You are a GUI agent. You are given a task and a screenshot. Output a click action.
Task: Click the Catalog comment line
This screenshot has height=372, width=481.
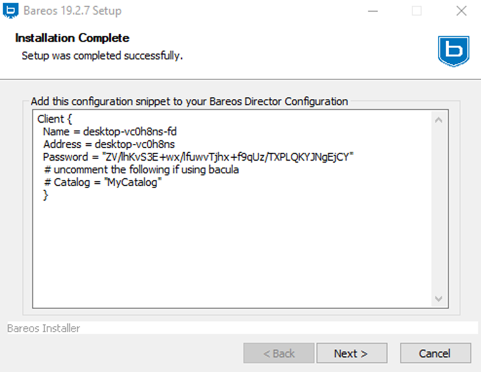pos(103,183)
